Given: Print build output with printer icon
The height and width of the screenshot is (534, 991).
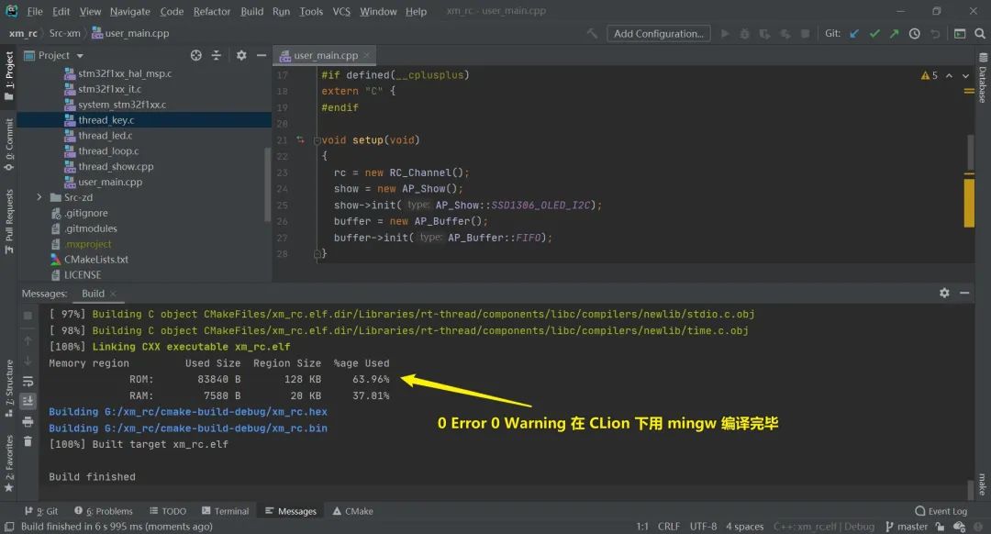Looking at the screenshot, I should point(28,421).
